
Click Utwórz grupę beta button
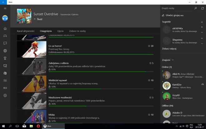173,15
